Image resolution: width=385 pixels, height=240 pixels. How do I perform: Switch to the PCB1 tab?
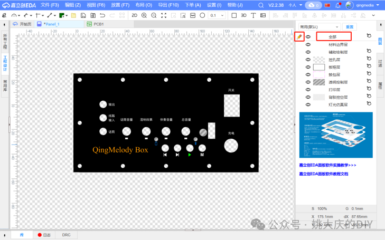click(x=99, y=24)
